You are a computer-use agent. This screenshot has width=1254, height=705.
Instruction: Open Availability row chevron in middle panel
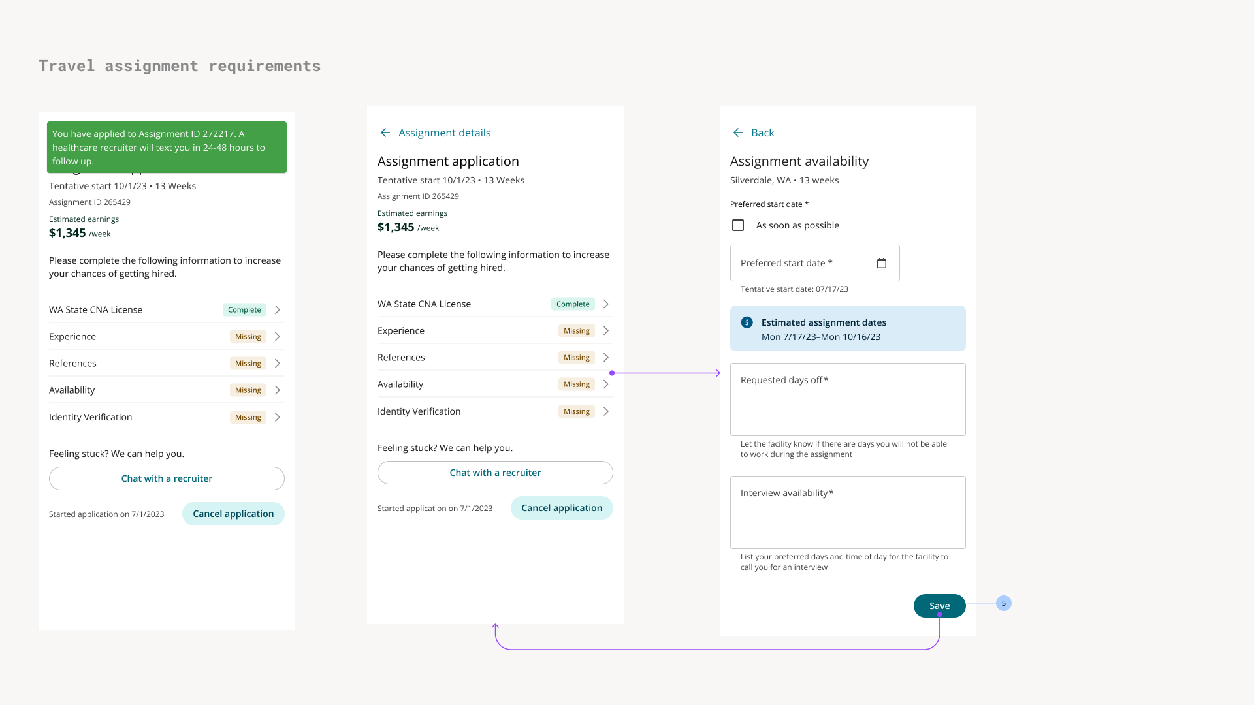pyautogui.click(x=606, y=384)
